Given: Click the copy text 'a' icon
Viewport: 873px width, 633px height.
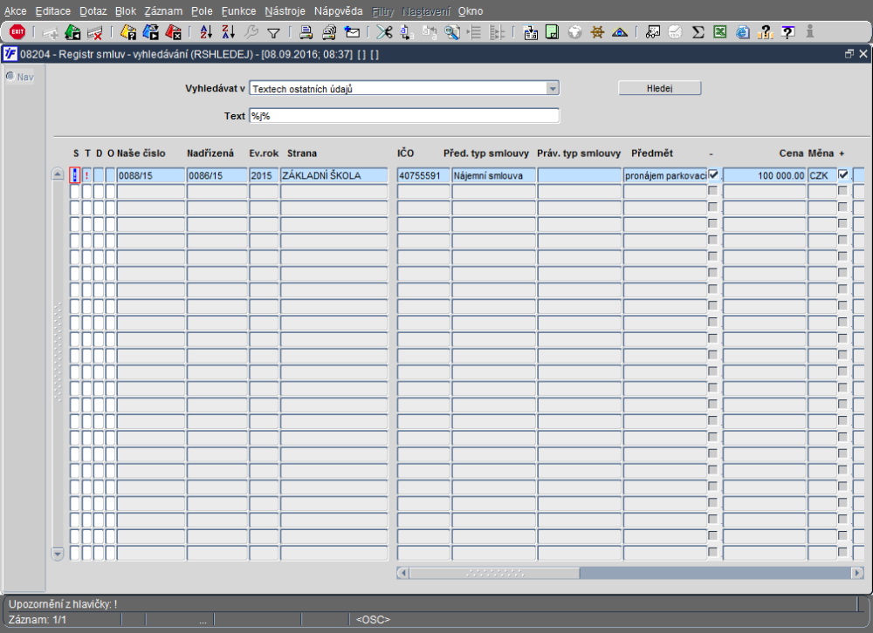Looking at the screenshot, I should coord(406,32).
